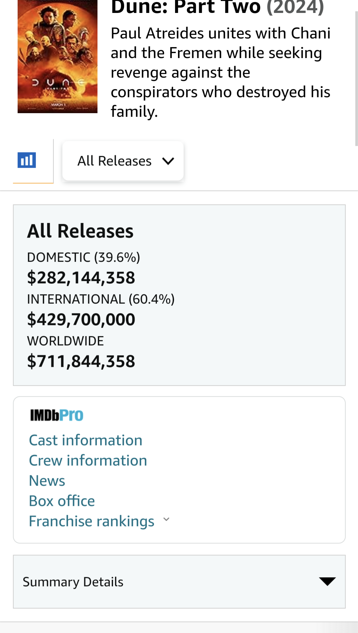Select the domestic gross $282,144,358 figure

click(81, 278)
